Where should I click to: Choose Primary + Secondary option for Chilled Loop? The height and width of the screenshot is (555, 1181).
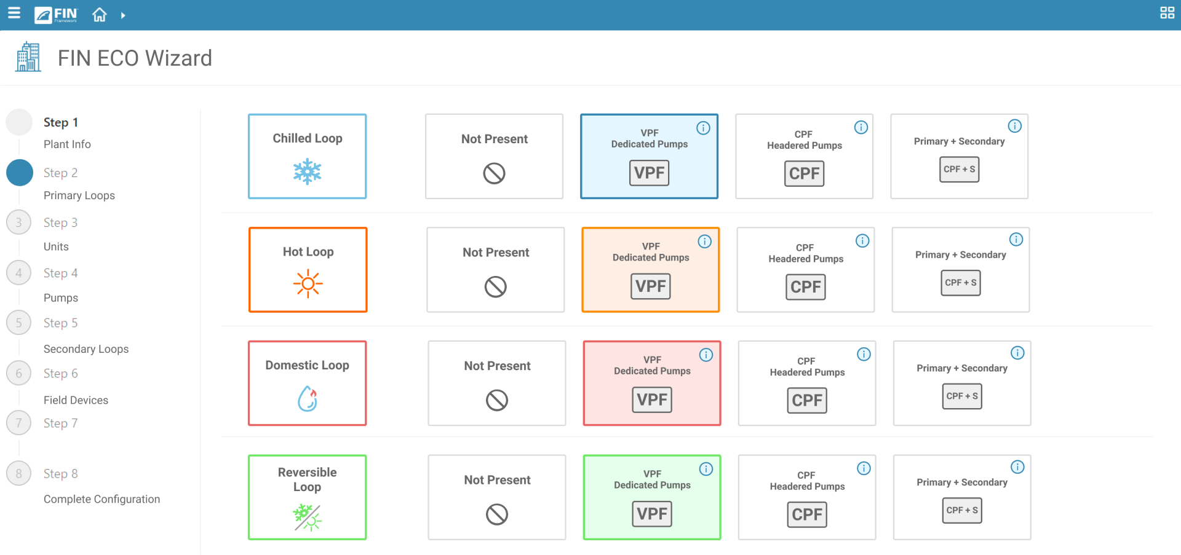click(x=959, y=156)
